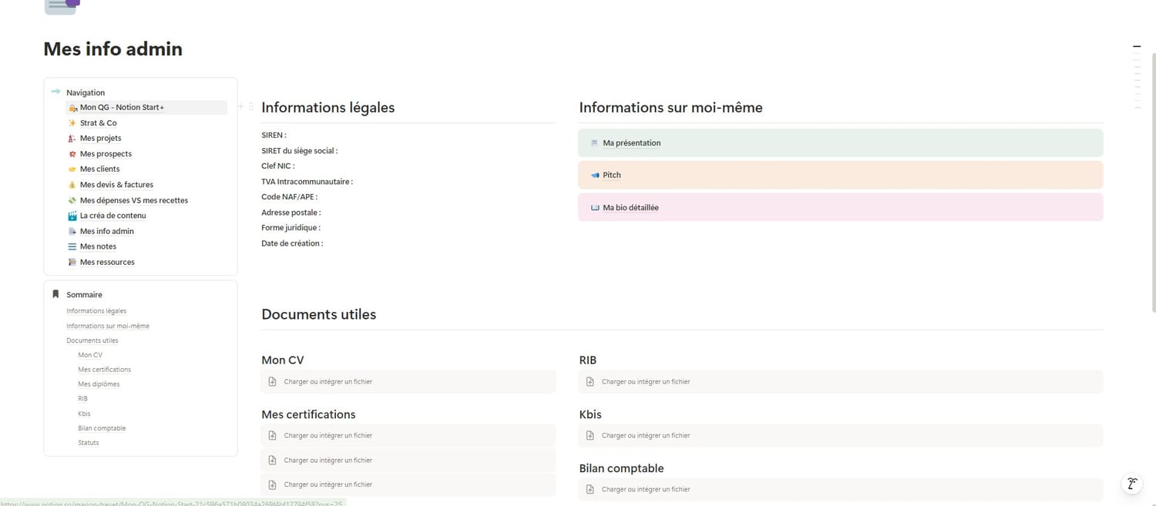Click the file icon in the RIB upload block

click(x=590, y=382)
